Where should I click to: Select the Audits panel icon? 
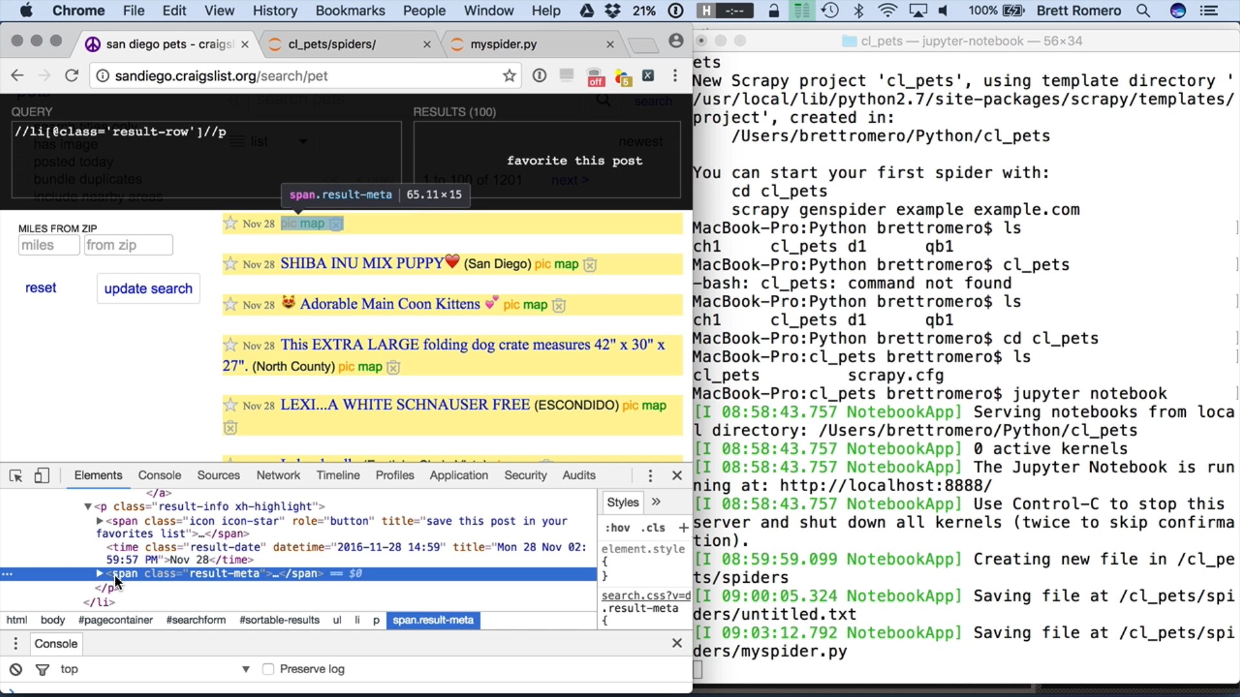point(579,475)
